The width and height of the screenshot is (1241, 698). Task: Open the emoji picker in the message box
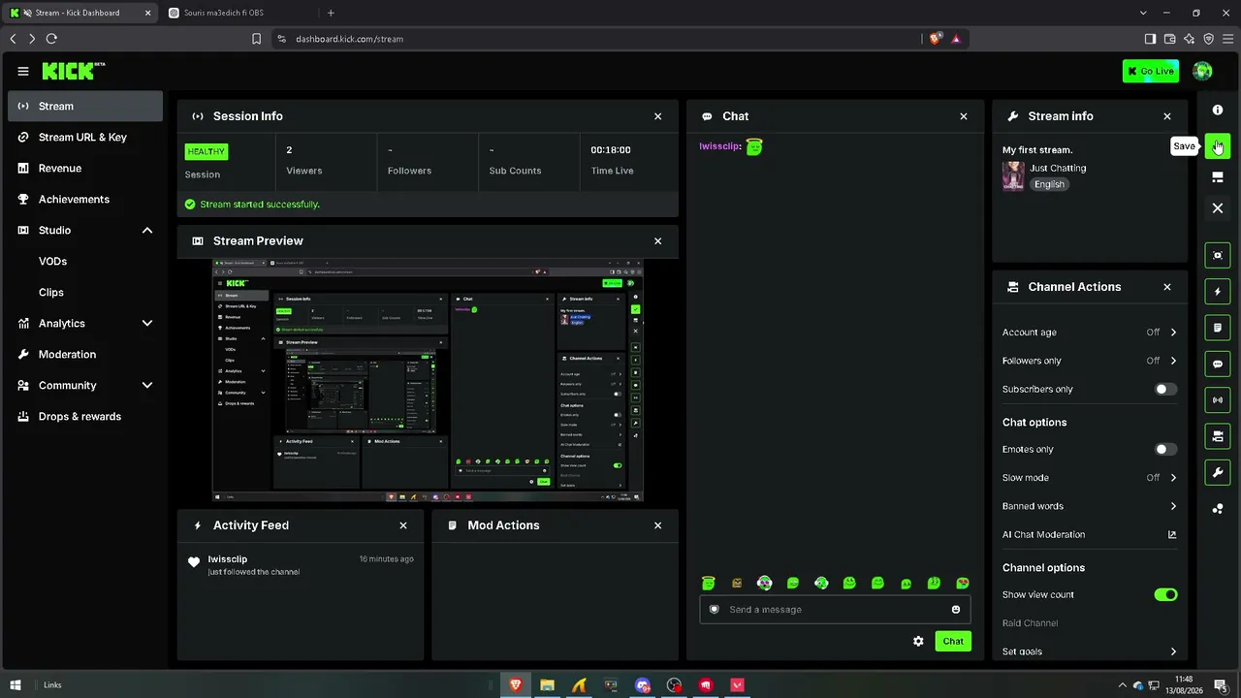pos(955,610)
